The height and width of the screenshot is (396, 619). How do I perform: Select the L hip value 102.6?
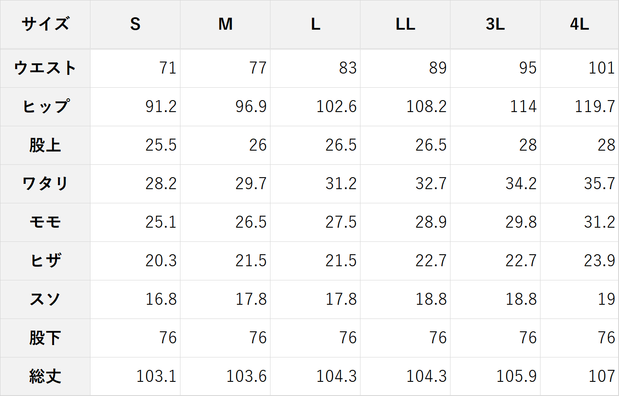[x=336, y=107]
